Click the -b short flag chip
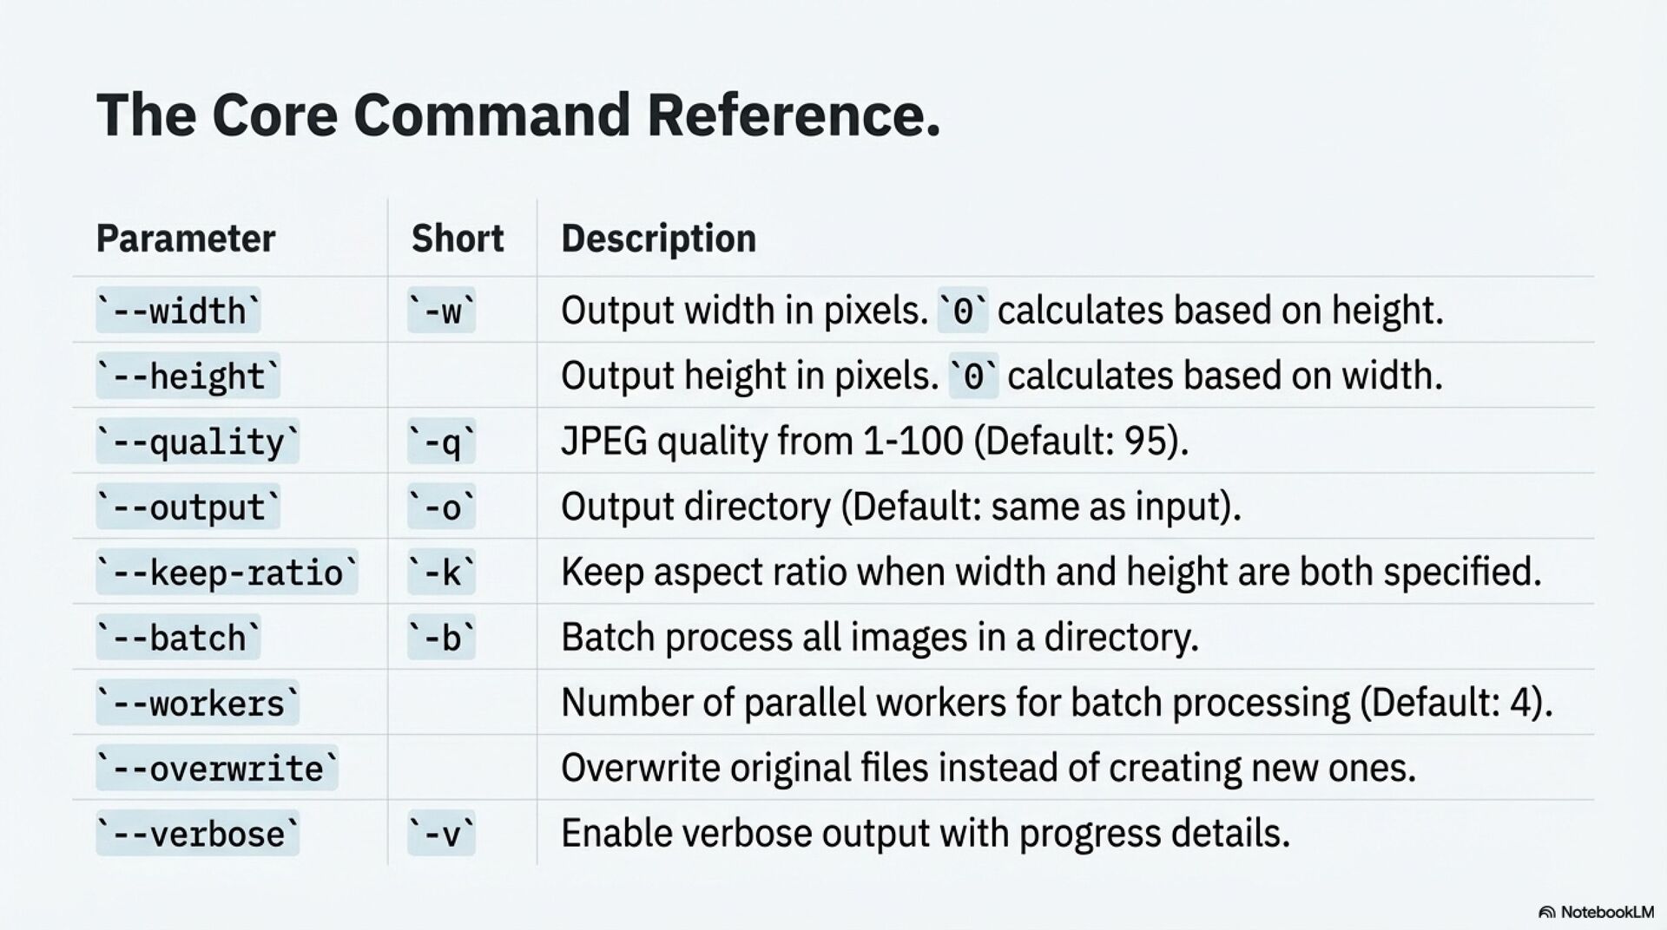The height and width of the screenshot is (930, 1667). click(x=442, y=639)
